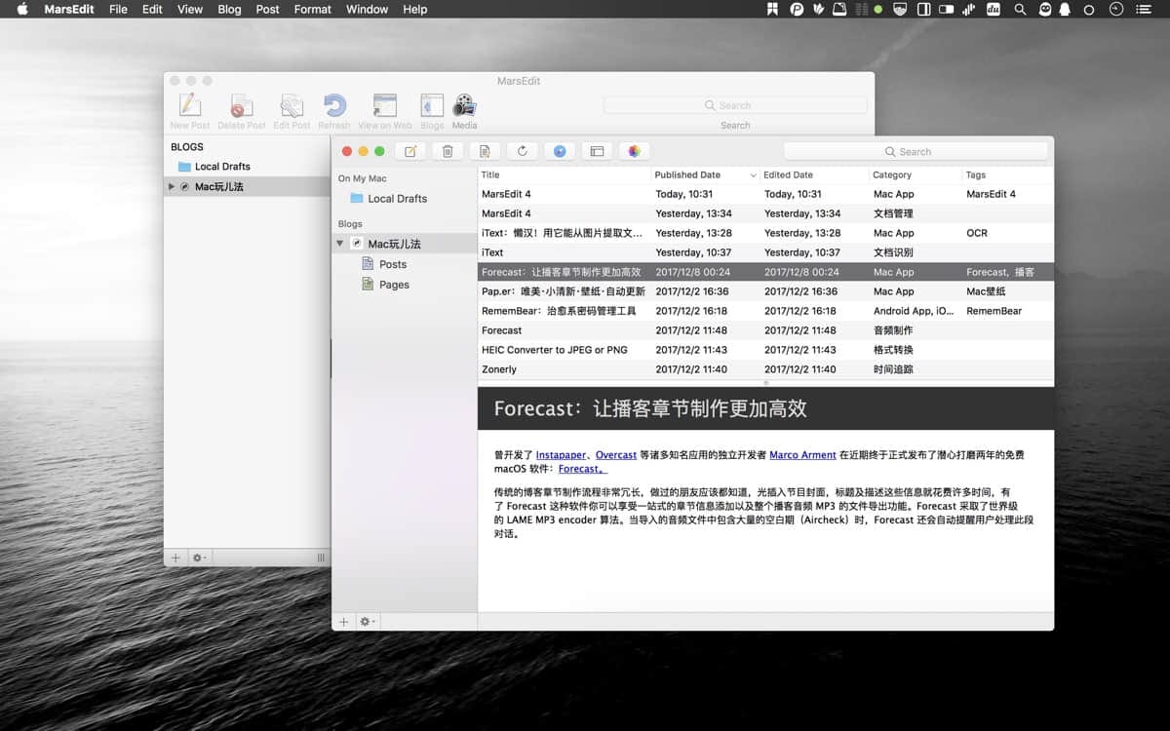Click the Edited Date column header
Viewport: 1170px width, 731px height.
pos(814,175)
